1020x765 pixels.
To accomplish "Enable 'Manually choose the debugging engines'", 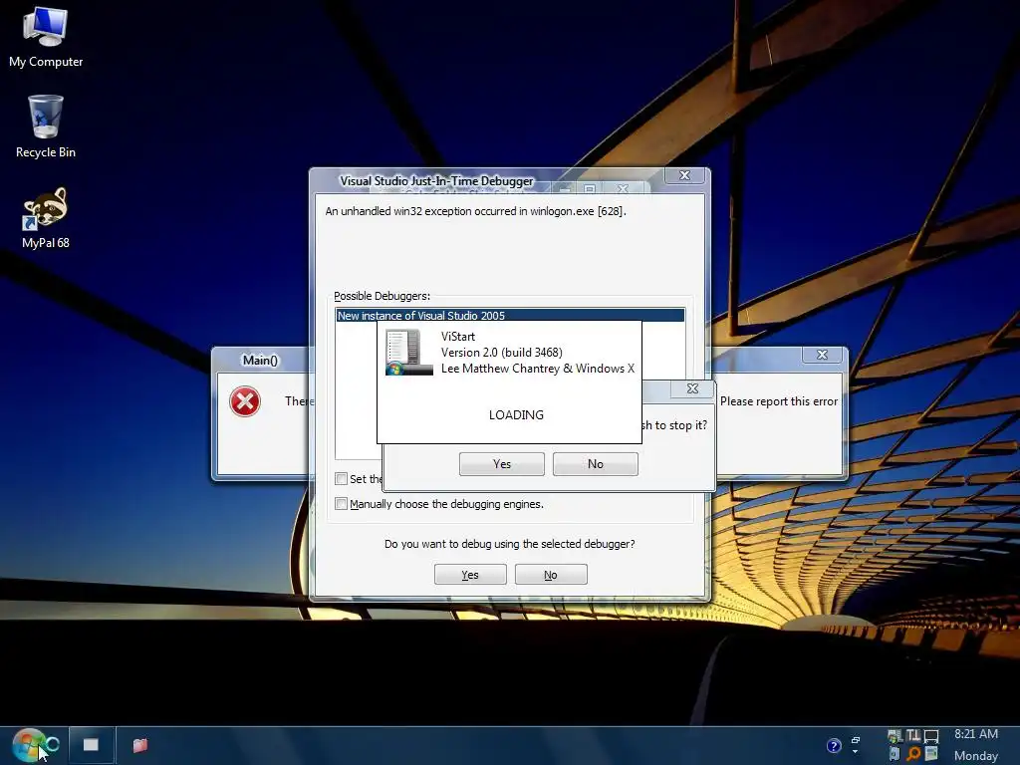I will point(341,503).
